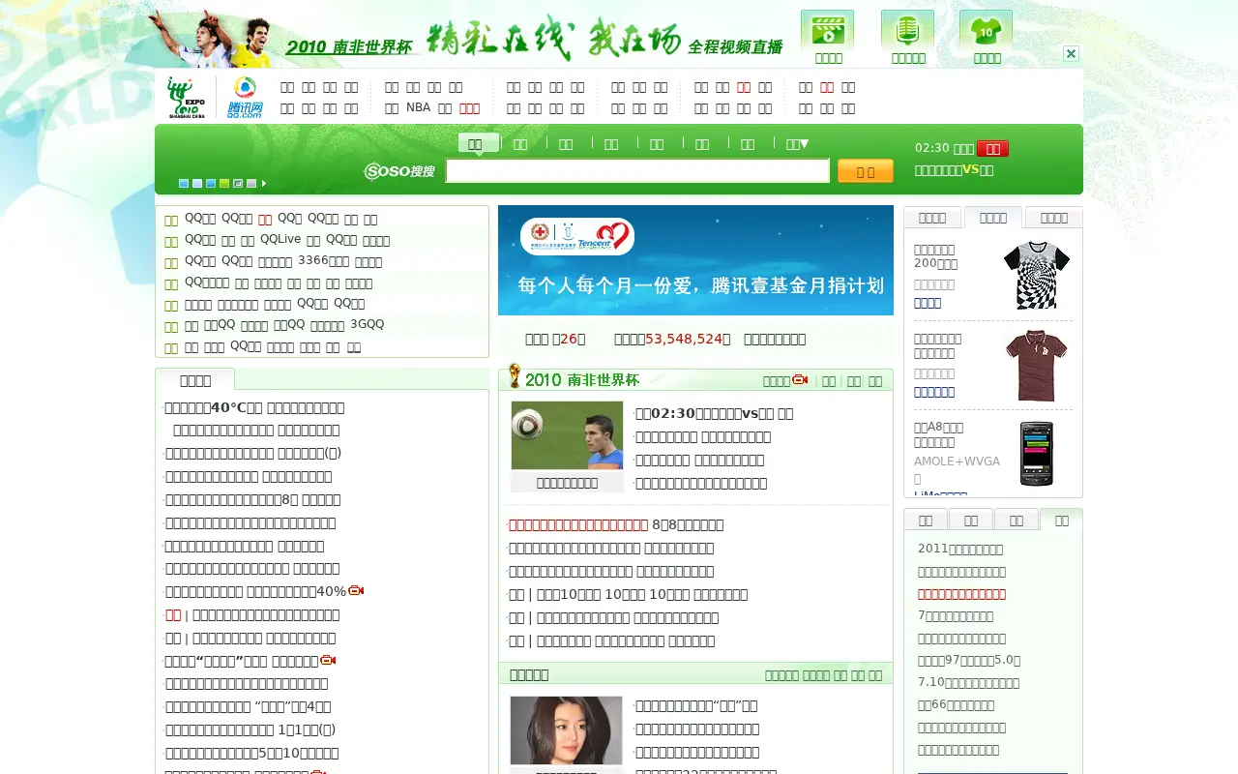This screenshot has width=1238, height=774.
Task: Click the SOSO search logo
Action: [399, 171]
